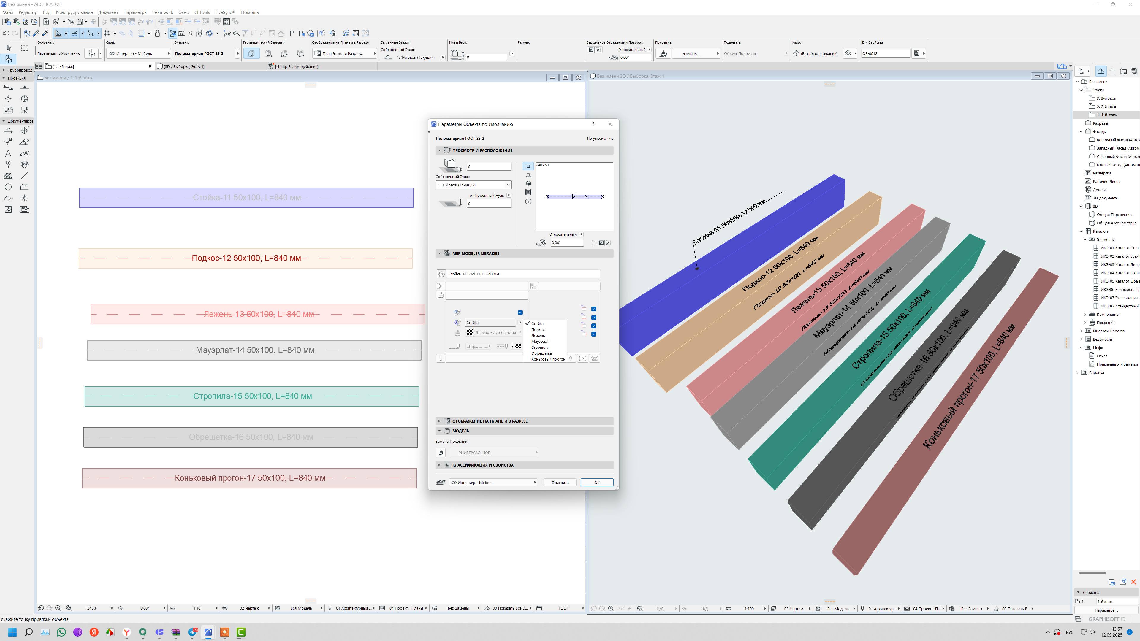Uncheck the checkbox above Стойка dropdown
This screenshot has width=1140, height=641.
520,312
